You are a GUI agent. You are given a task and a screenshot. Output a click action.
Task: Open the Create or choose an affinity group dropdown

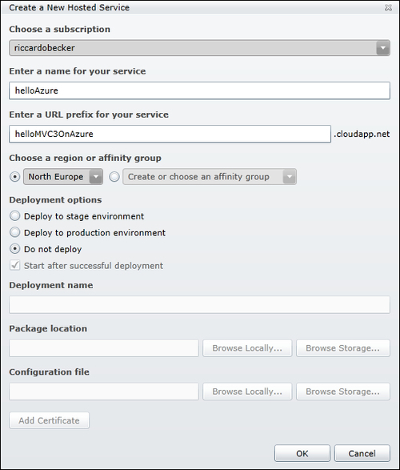pos(210,176)
